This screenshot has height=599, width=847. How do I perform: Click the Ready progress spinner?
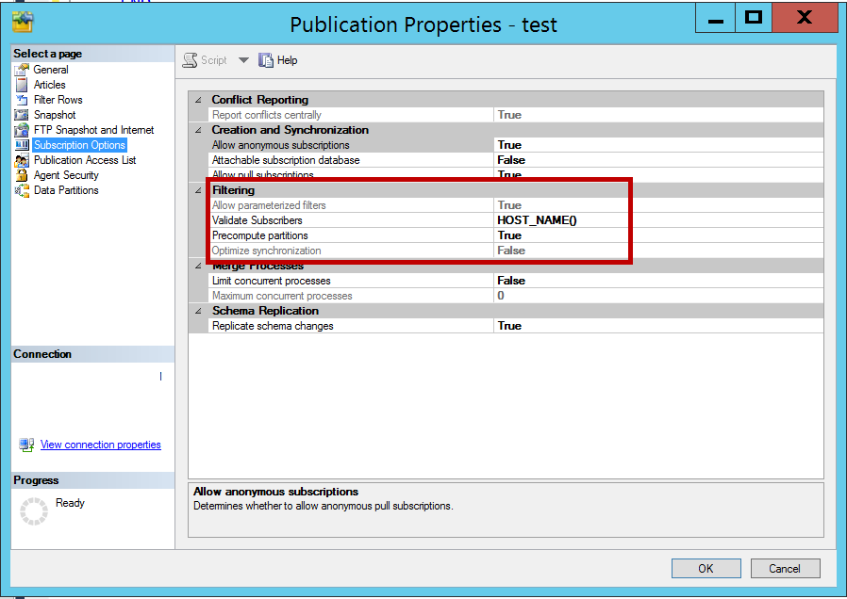34,511
